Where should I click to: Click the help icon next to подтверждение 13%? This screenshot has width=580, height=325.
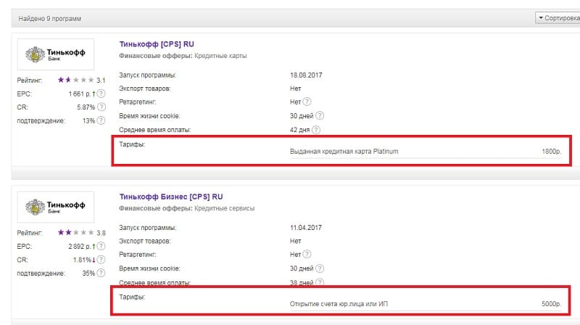click(101, 120)
